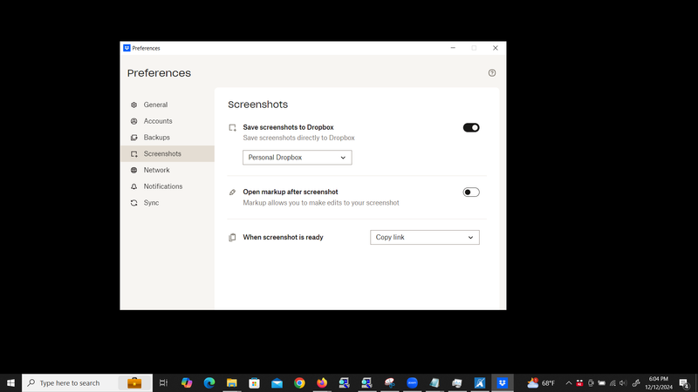
Task: Launch Firefox from the taskbar
Action: [x=322, y=382]
